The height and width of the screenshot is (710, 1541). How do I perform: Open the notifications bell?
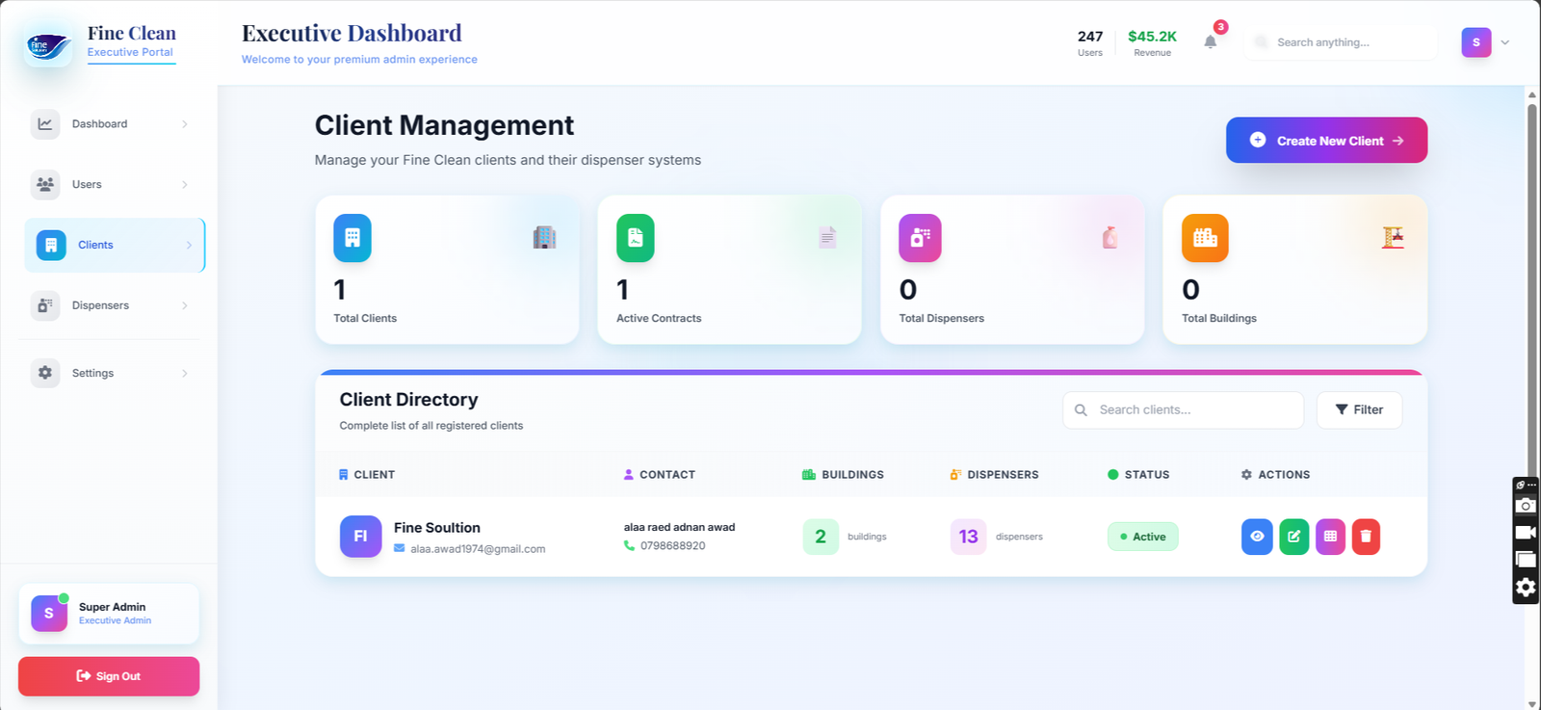click(1211, 41)
